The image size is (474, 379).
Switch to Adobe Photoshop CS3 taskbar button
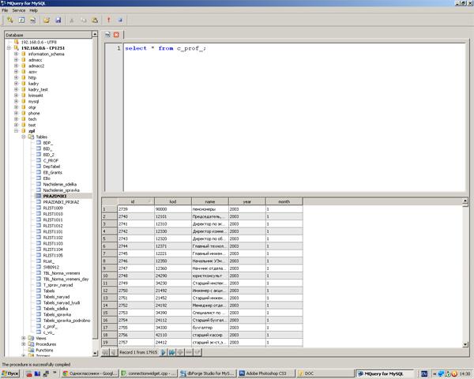[266, 373]
